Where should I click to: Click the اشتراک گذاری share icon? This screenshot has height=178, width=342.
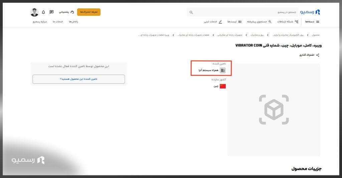(x=318, y=55)
